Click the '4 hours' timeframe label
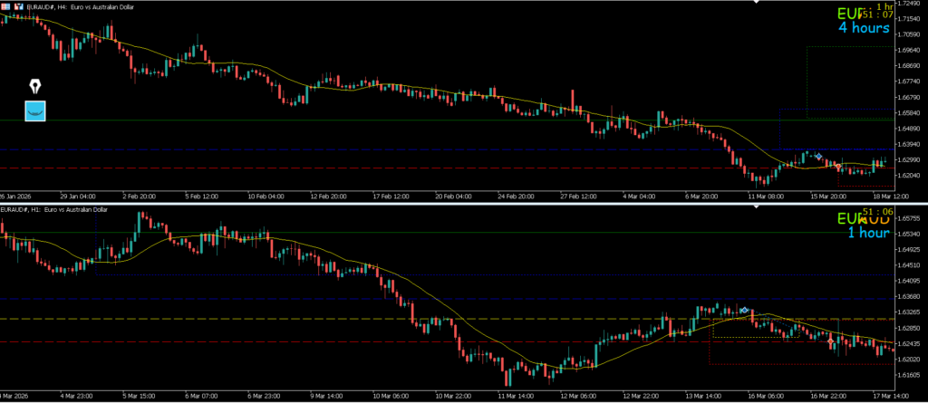 click(x=863, y=28)
